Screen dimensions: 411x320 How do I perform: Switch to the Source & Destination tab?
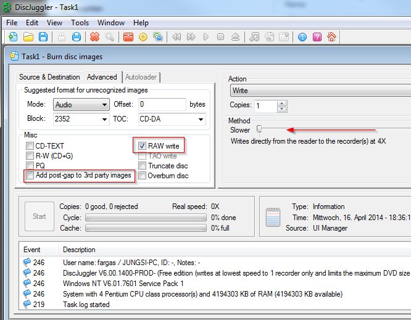pyautogui.click(x=49, y=77)
